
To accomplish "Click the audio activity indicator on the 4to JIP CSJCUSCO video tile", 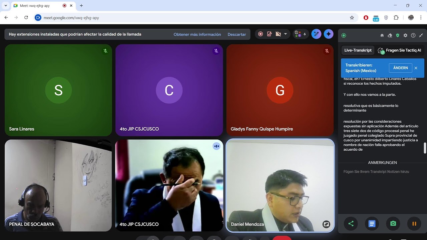I will click(217, 146).
